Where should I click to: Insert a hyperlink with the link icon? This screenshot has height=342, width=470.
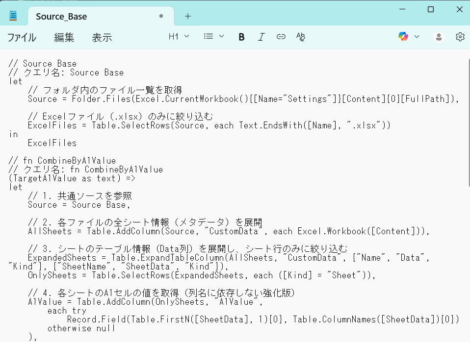[x=281, y=37]
